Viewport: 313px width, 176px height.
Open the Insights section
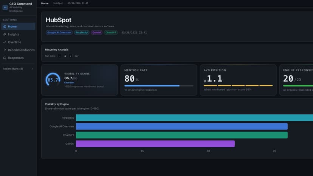point(18,34)
